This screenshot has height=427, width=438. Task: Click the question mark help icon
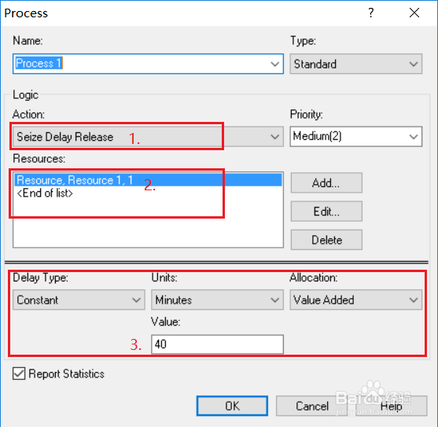tap(370, 13)
